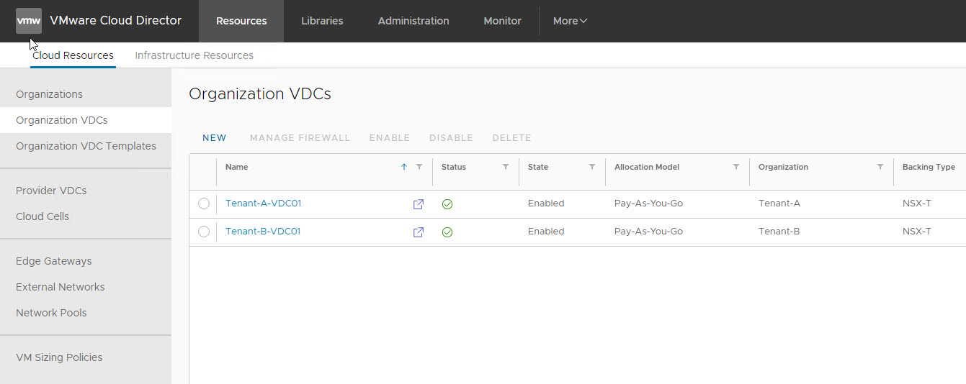Image resolution: width=966 pixels, height=384 pixels.
Task: Open Status column filter icon
Action: pyautogui.click(x=506, y=167)
